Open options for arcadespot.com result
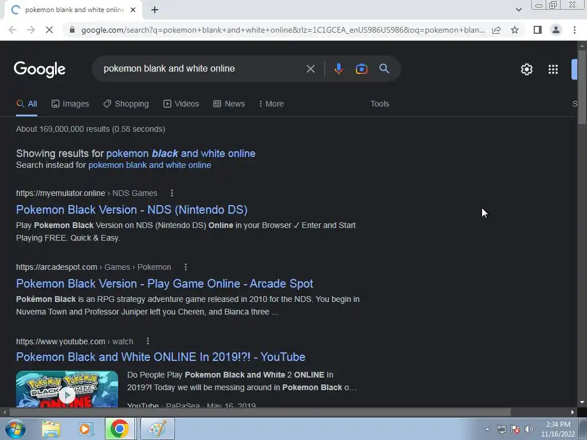Viewport: 587px width, 440px height. click(186, 267)
